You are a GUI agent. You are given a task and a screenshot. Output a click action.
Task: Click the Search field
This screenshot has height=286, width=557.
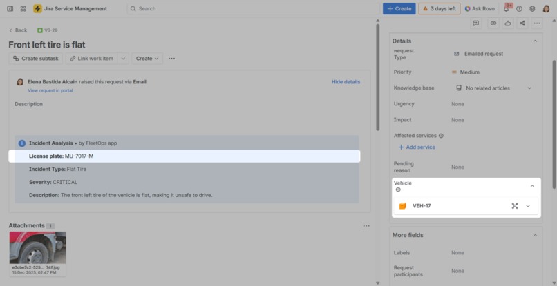[x=253, y=8]
